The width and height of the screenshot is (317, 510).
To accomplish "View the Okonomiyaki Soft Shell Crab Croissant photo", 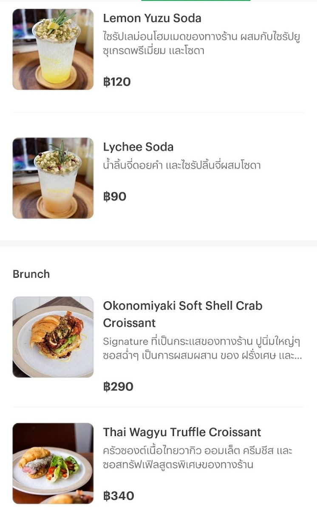I will (53, 337).
